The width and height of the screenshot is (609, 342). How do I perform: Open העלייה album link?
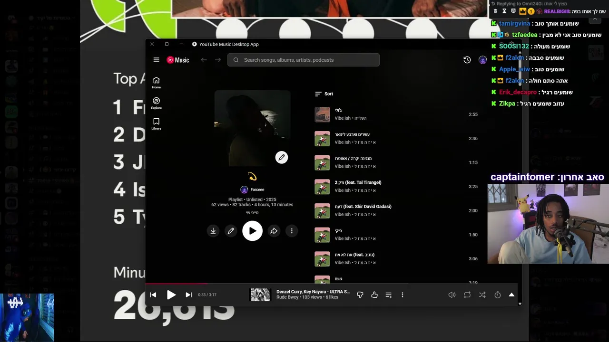360,118
